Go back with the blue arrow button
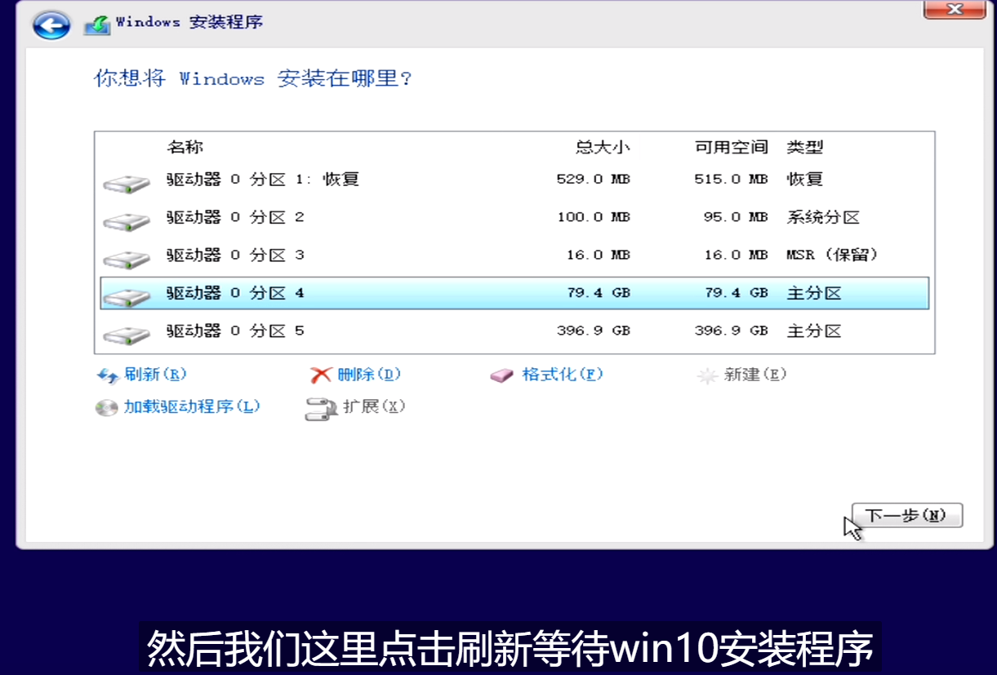 51,25
